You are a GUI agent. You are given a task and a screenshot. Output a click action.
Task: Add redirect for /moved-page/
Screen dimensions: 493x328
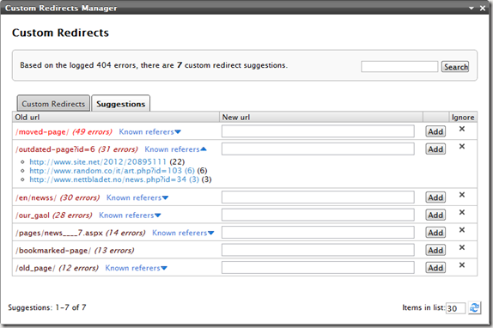click(435, 131)
